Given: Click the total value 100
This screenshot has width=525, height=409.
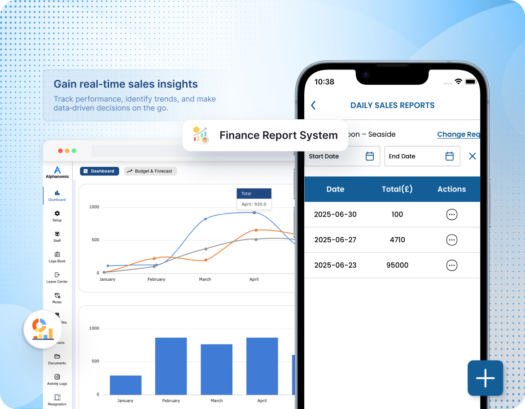Looking at the screenshot, I should click(x=397, y=214).
